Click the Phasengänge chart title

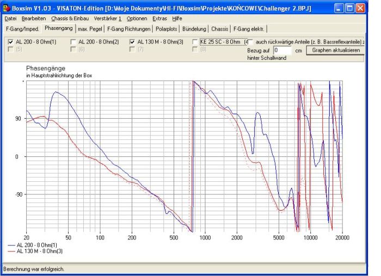pos(46,68)
